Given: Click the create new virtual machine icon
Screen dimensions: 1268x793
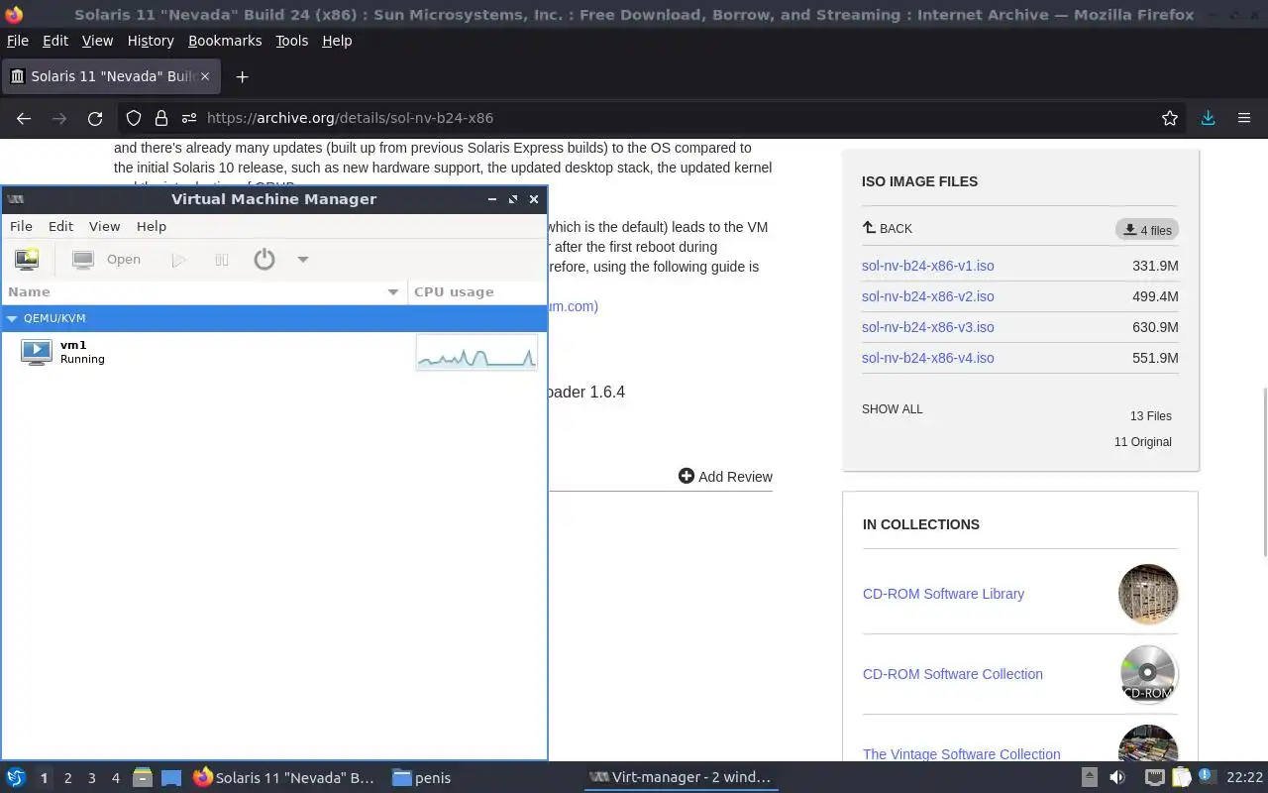Looking at the screenshot, I should (27, 259).
